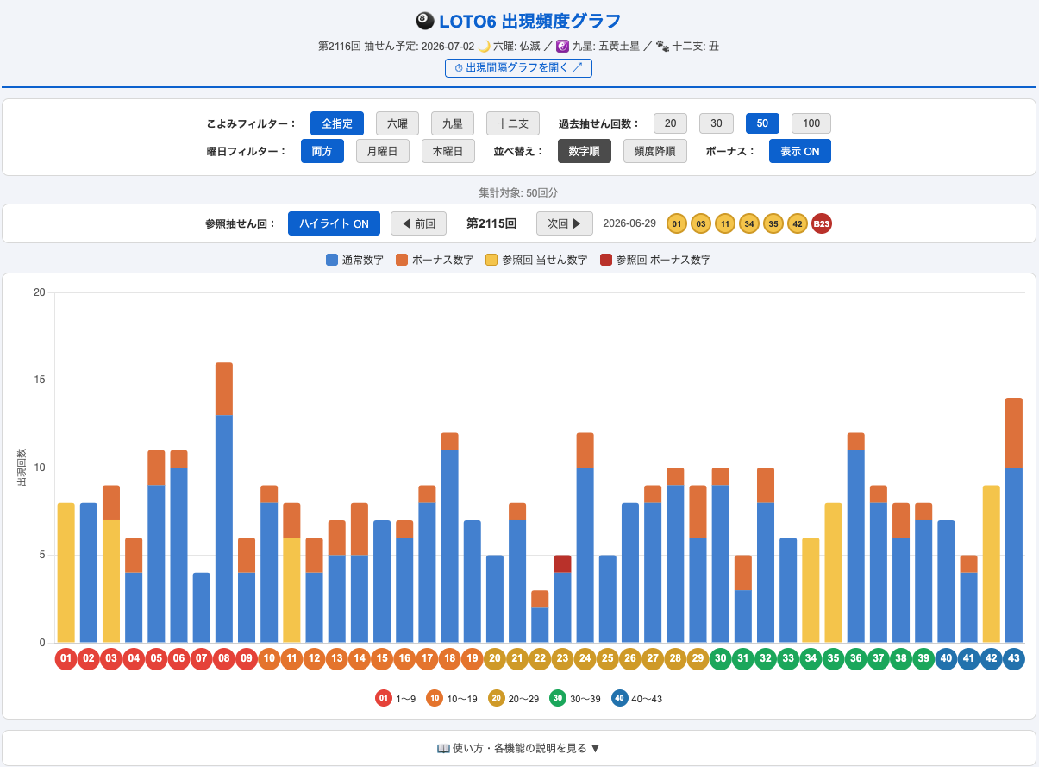Click axis number ball 30
The height and width of the screenshot is (767, 1039).
coord(720,659)
